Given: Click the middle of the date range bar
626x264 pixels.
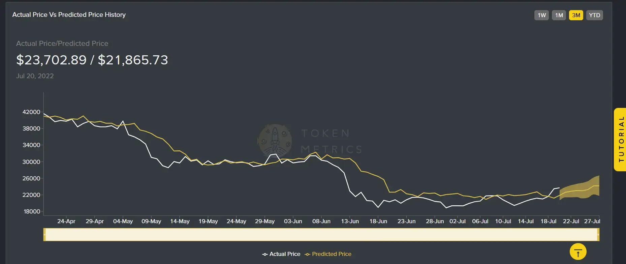Looking at the screenshot, I should [x=321, y=235].
